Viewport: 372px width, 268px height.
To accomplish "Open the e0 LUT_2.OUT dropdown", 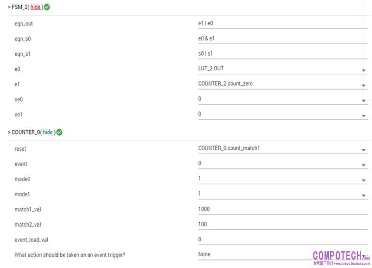I will point(364,70).
